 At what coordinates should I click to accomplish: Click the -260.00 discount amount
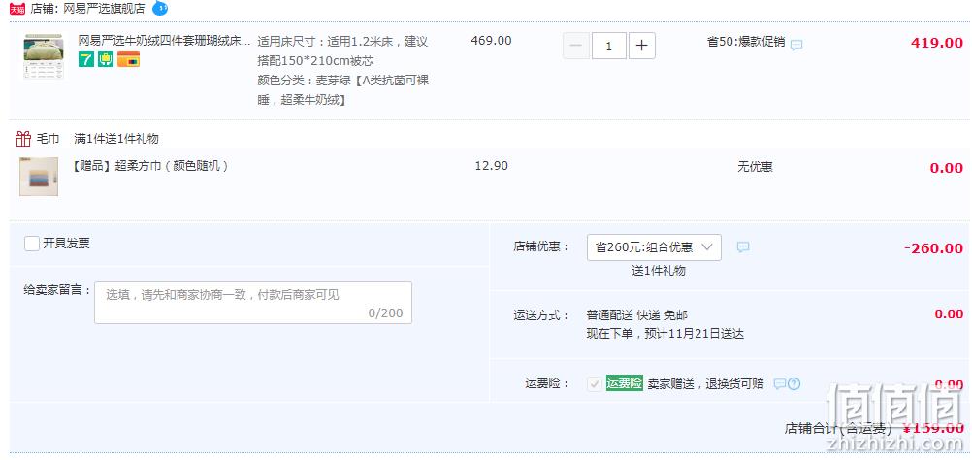tap(933, 248)
